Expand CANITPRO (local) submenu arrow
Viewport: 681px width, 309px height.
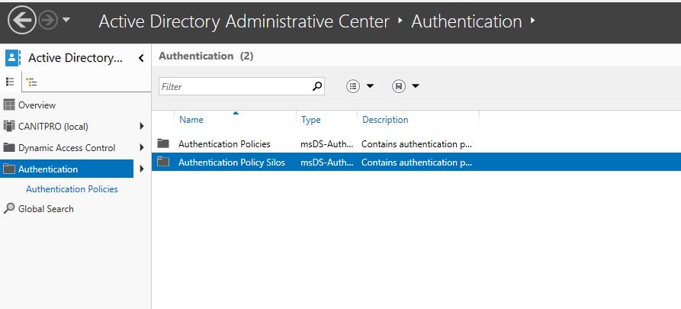tap(142, 126)
